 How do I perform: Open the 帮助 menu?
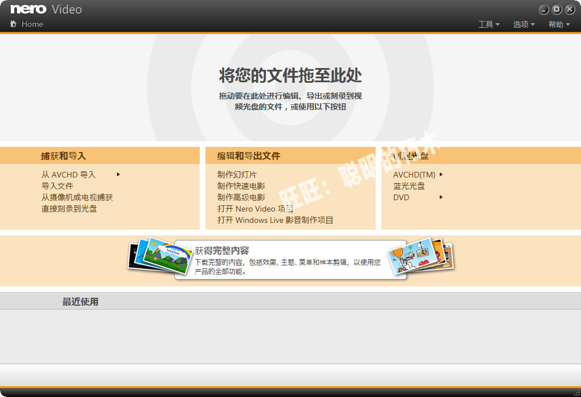pos(559,24)
